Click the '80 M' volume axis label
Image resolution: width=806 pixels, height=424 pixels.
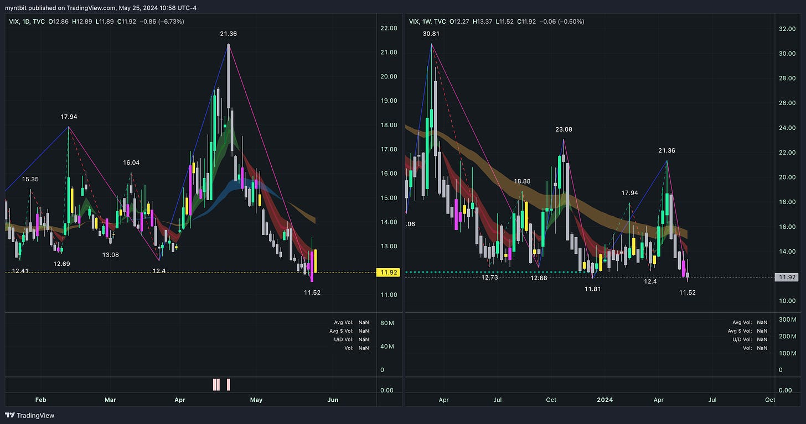387,323
